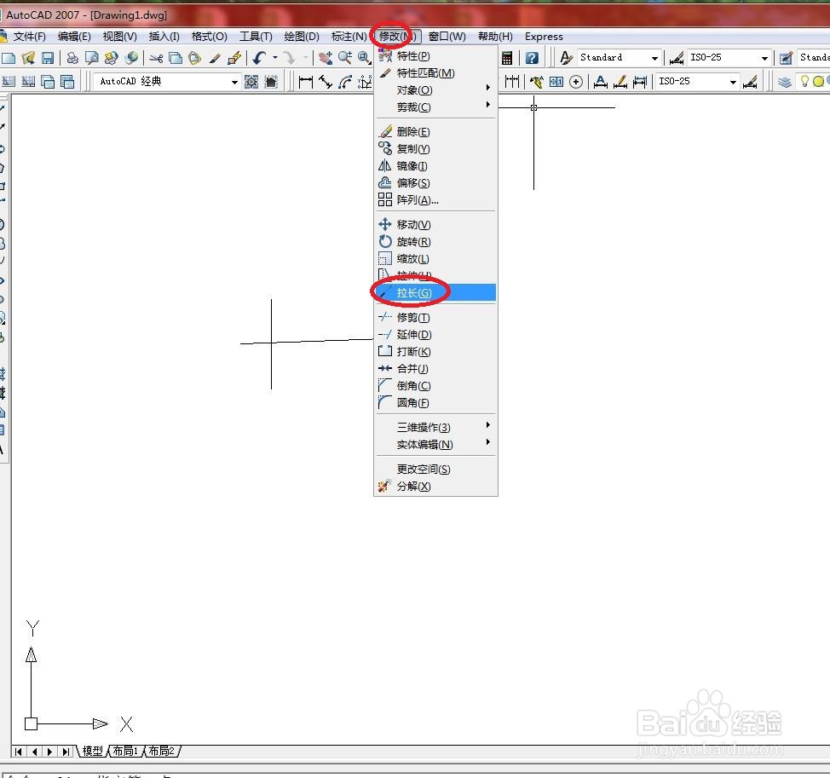Click the Center Mark circle icon
The image size is (830, 778).
click(x=576, y=82)
